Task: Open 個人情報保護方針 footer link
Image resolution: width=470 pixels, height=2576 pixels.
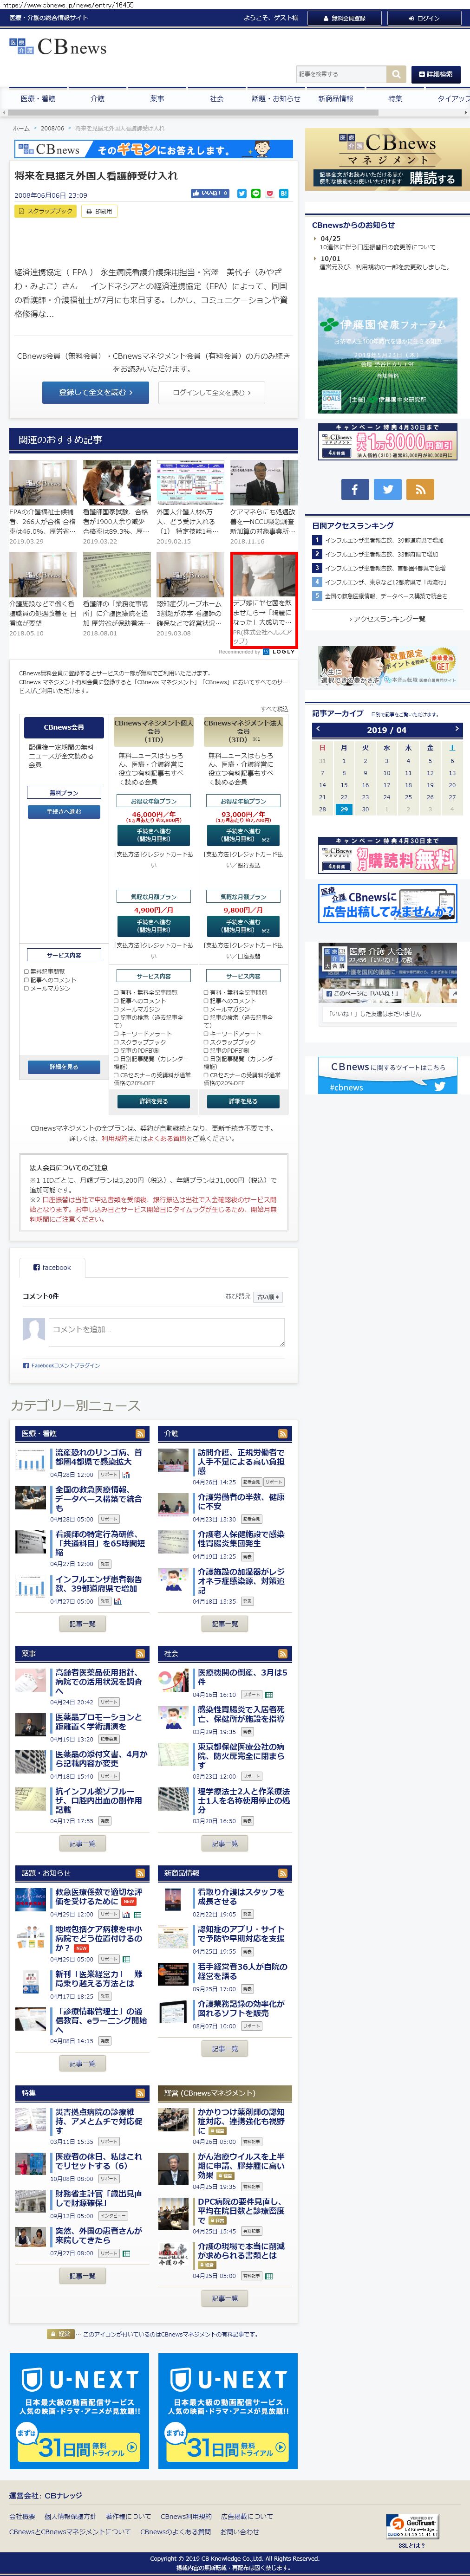Action: 70,2516
